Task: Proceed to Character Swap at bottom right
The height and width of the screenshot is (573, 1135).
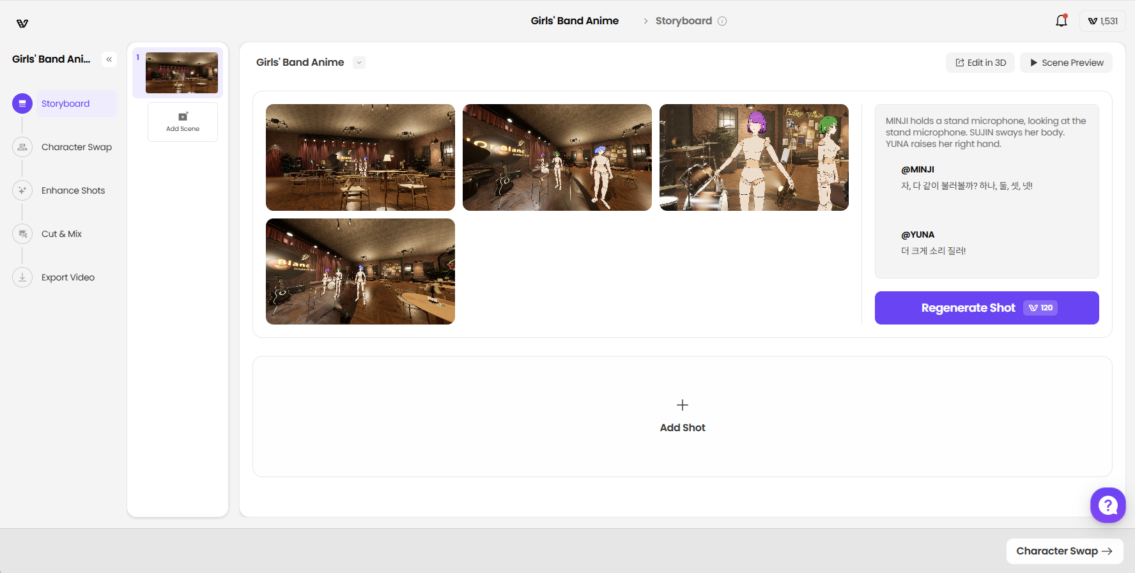Action: (1065, 551)
